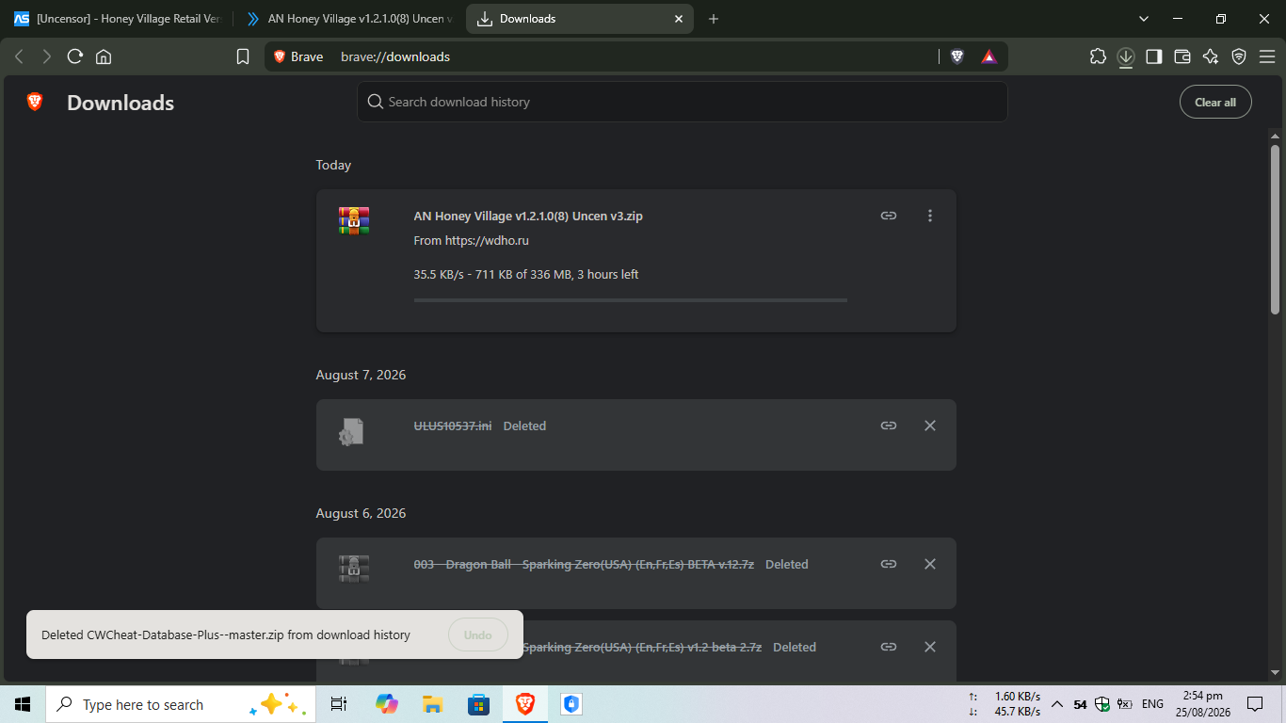Copy download link for ULUS10537.ini

[x=889, y=426]
